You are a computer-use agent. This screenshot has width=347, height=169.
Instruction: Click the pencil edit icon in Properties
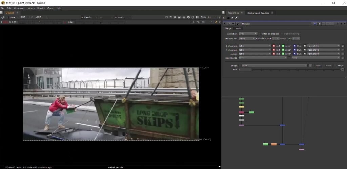tap(236, 18)
